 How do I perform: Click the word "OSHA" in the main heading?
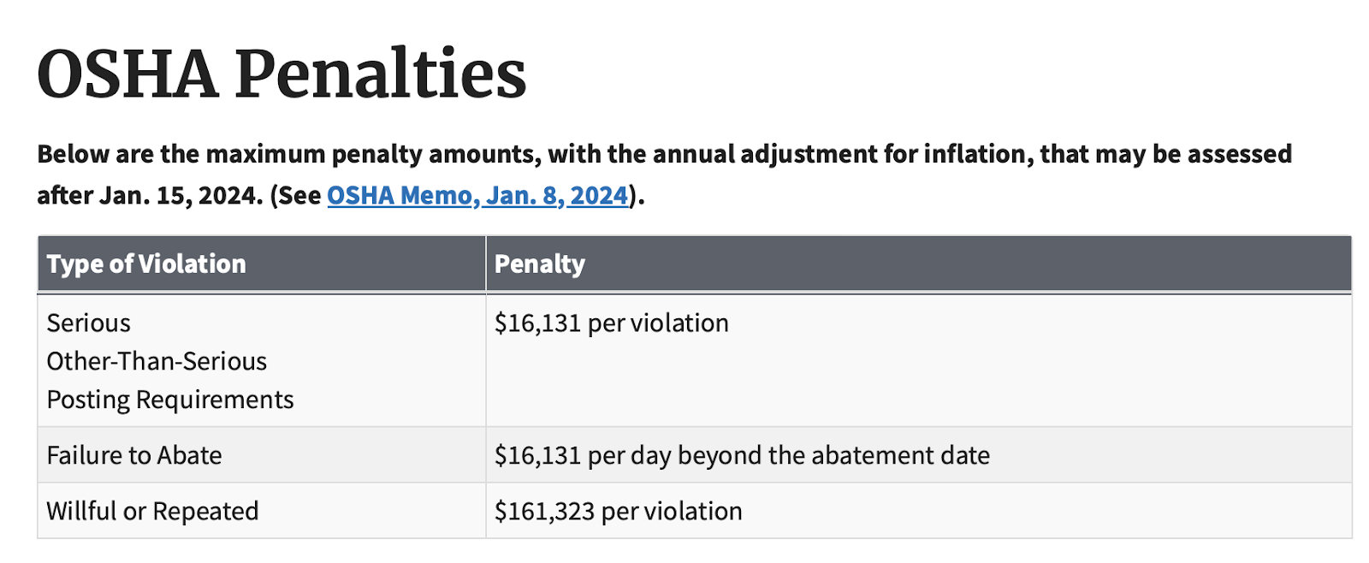pyautogui.click(x=127, y=74)
